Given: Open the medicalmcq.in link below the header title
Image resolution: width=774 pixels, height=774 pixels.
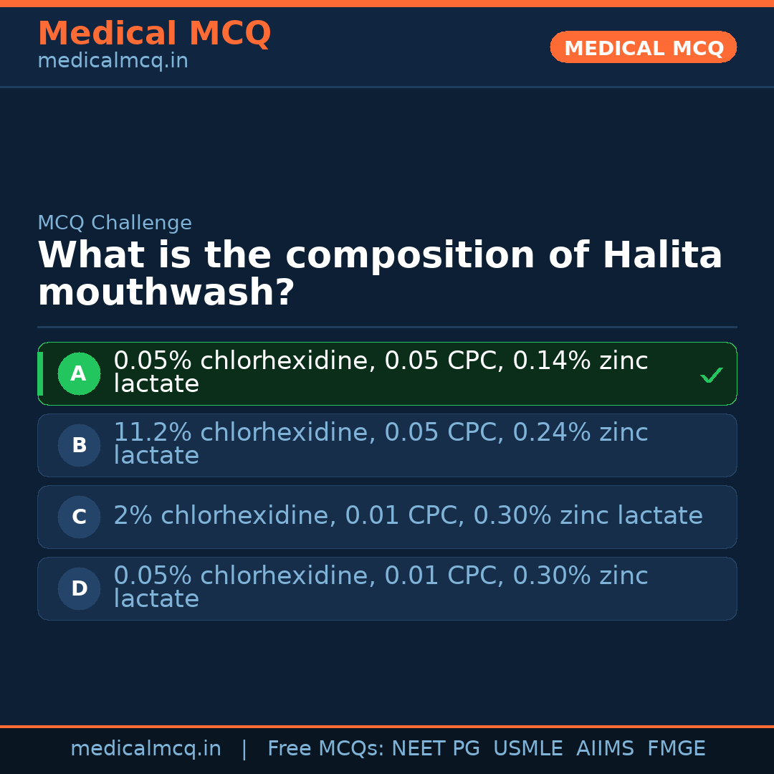Looking at the screenshot, I should [x=113, y=62].
